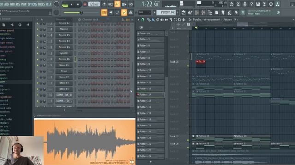Save project with the floppy icon
This screenshot has height=165, width=295.
pos(258,4)
